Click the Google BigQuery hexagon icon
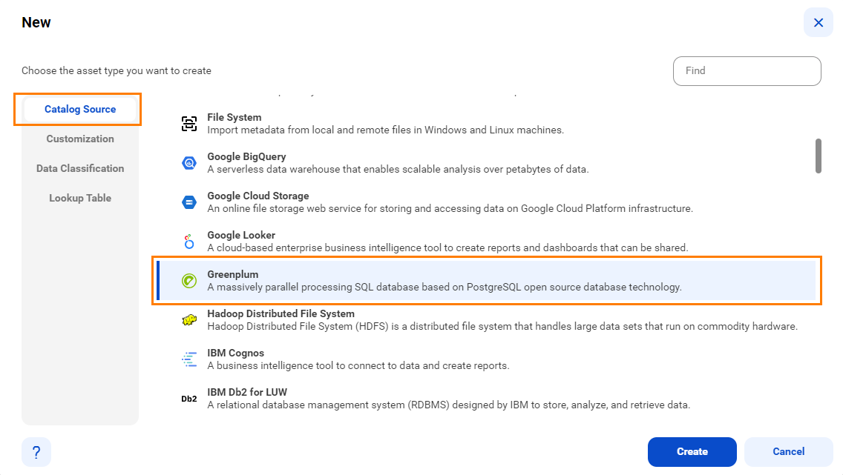This screenshot has width=843, height=475. (189, 162)
